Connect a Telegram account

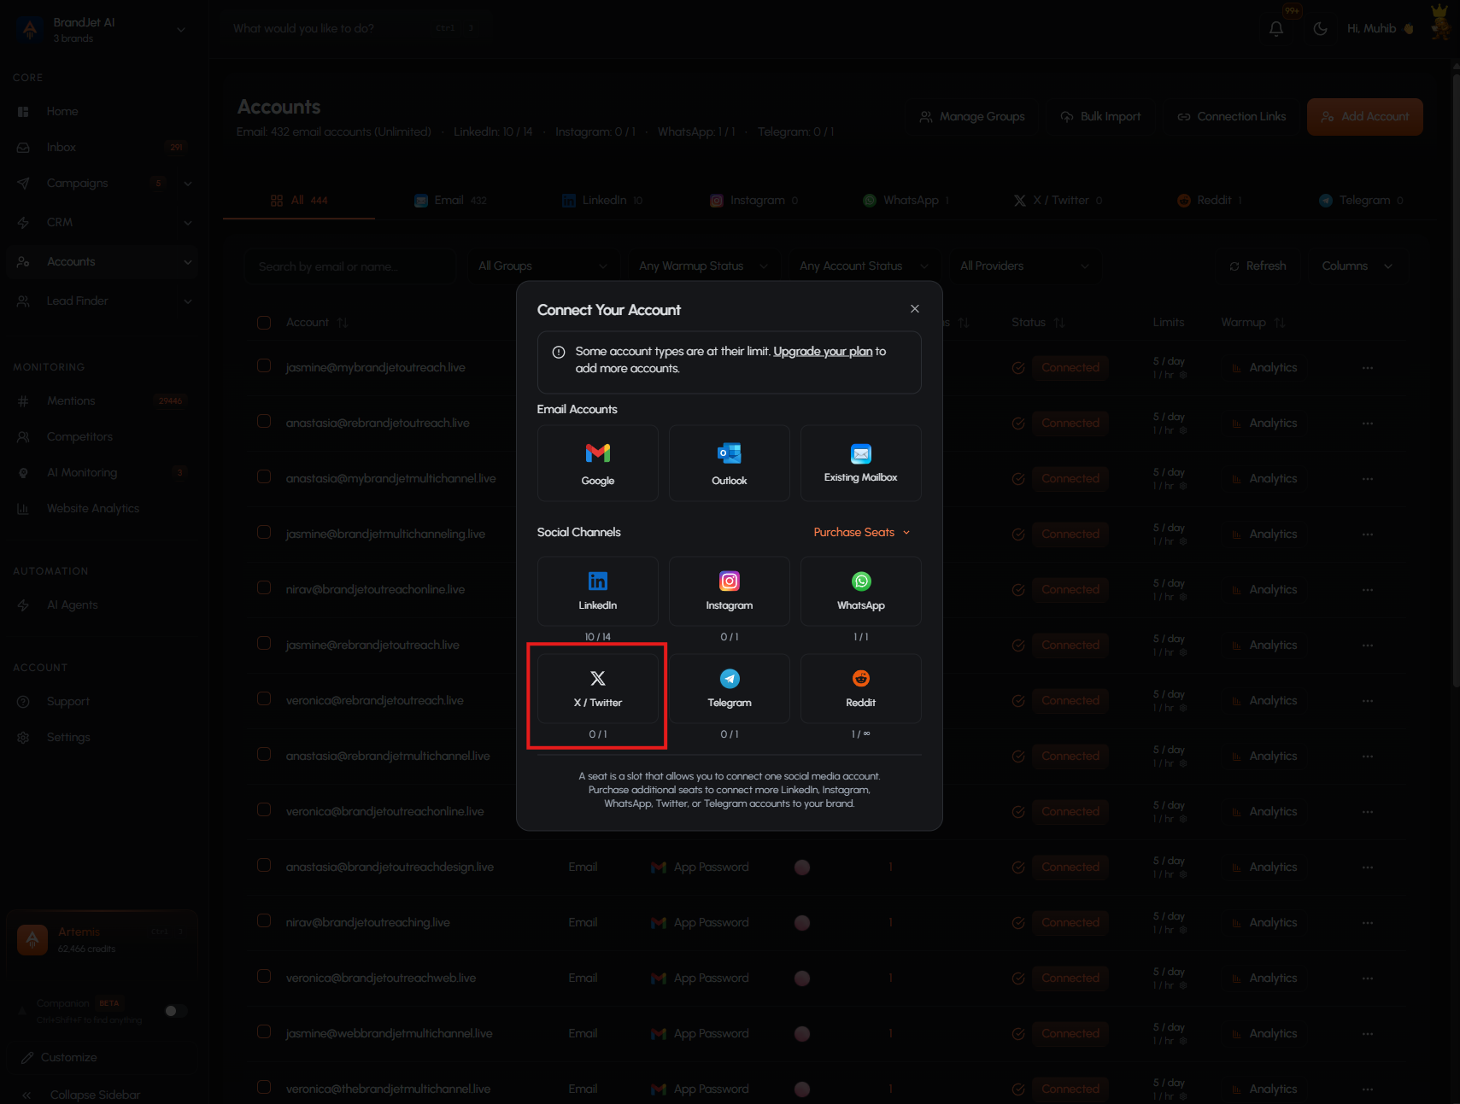pyautogui.click(x=729, y=688)
